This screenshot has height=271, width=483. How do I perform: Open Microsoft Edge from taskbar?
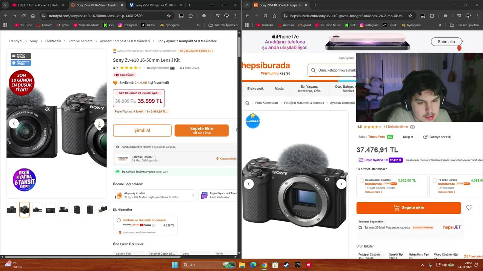coord(253,265)
